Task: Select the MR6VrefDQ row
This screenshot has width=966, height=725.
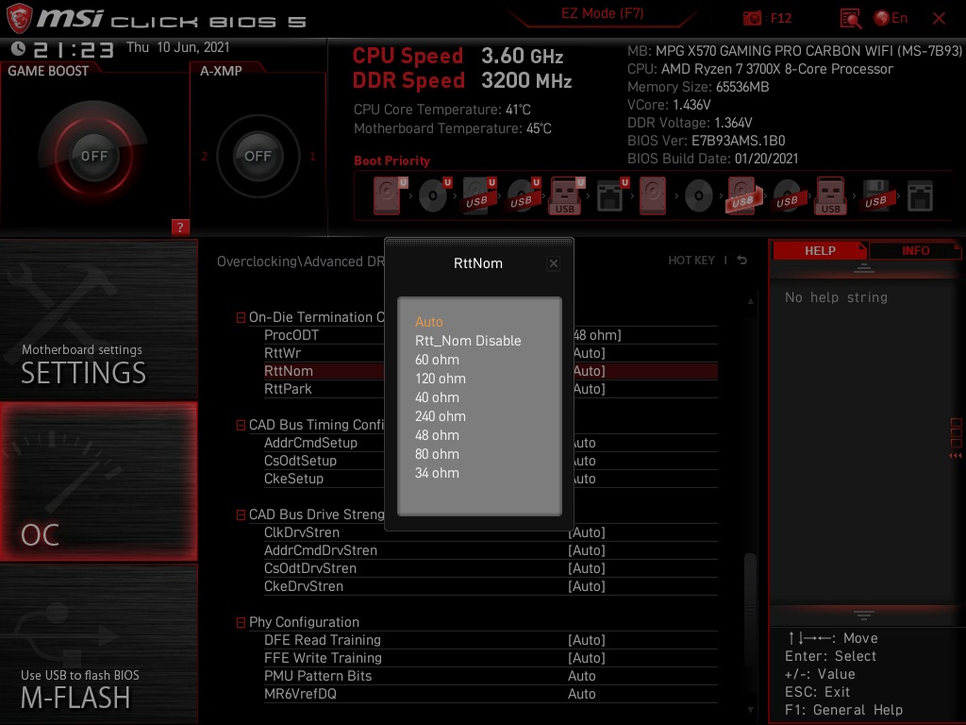Action: point(491,694)
